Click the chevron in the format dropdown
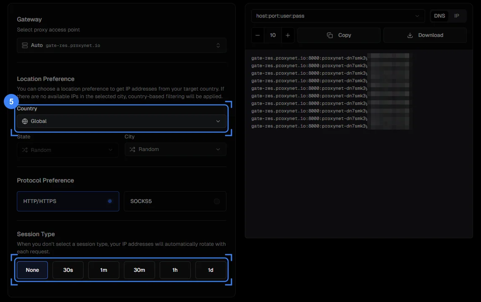Image resolution: width=481 pixels, height=302 pixels. tap(417, 16)
